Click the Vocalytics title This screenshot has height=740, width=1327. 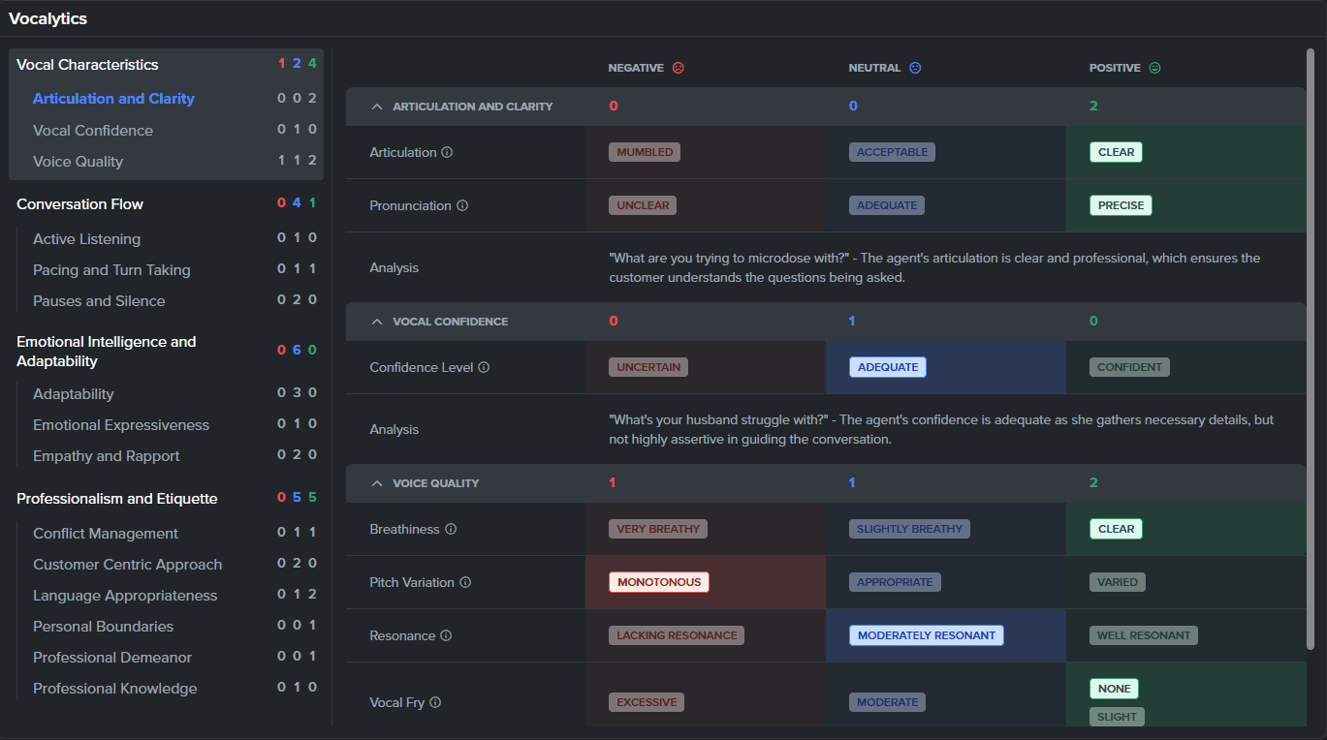[47, 18]
